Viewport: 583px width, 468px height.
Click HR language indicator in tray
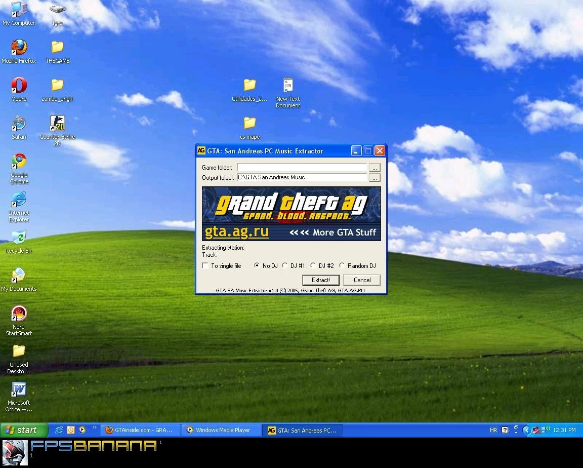click(x=493, y=430)
